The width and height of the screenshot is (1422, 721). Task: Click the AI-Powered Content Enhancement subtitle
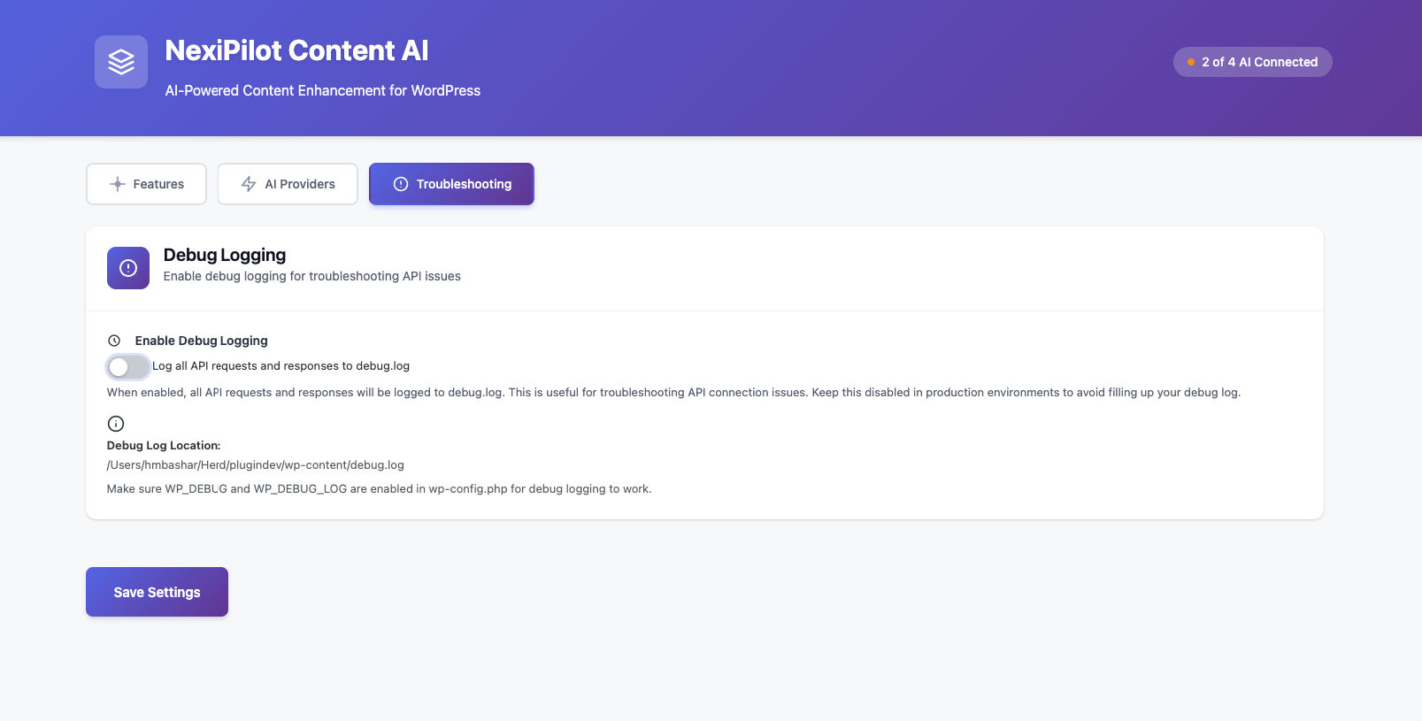(322, 90)
